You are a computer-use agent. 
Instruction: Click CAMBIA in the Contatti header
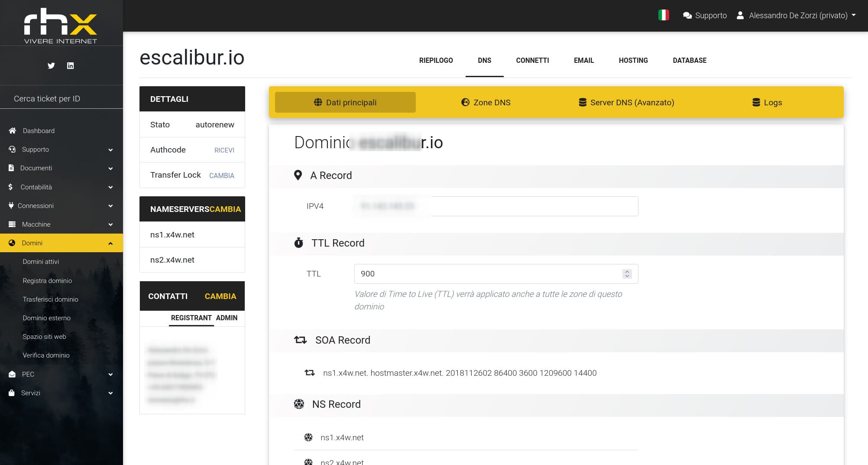220,296
